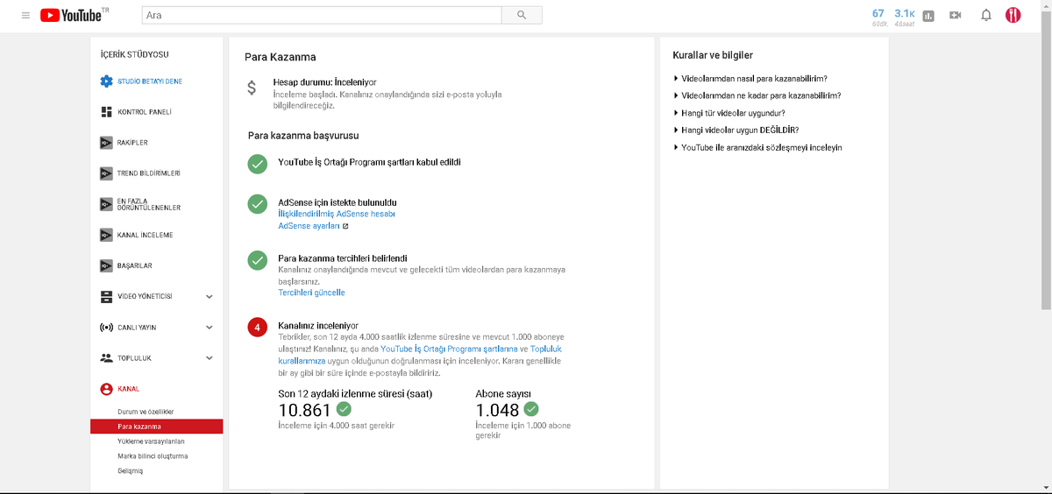Click the upload video camera icon
The width and height of the screenshot is (1052, 494).
pyautogui.click(x=956, y=15)
